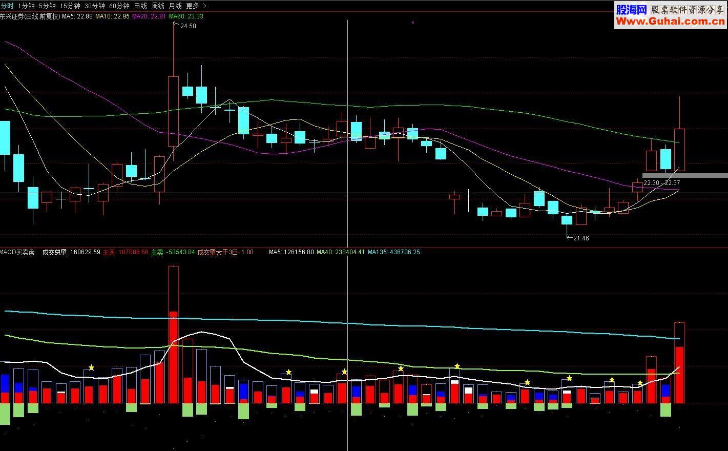
Task: Click the volume MA5: 126156.80 label
Action: click(x=292, y=252)
